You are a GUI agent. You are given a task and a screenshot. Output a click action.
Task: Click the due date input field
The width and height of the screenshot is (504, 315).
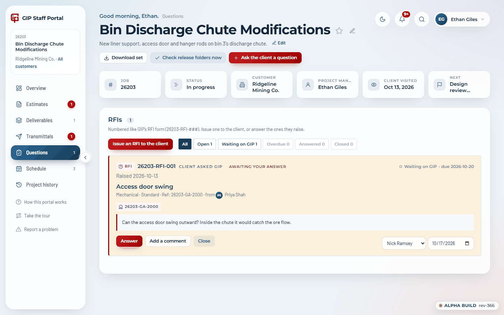point(451,243)
